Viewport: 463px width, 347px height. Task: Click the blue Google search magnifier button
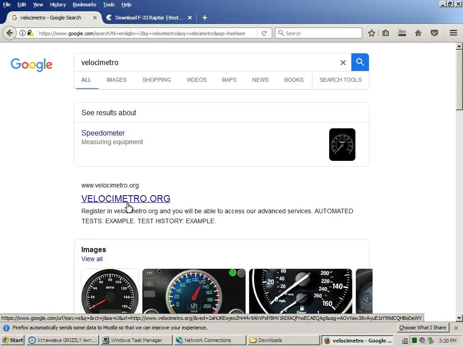point(360,62)
